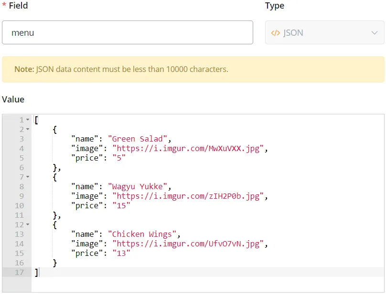This screenshot has width=386, height=294.
Task: Click the "Chicken Wings" string value
Action: pos(142,234)
